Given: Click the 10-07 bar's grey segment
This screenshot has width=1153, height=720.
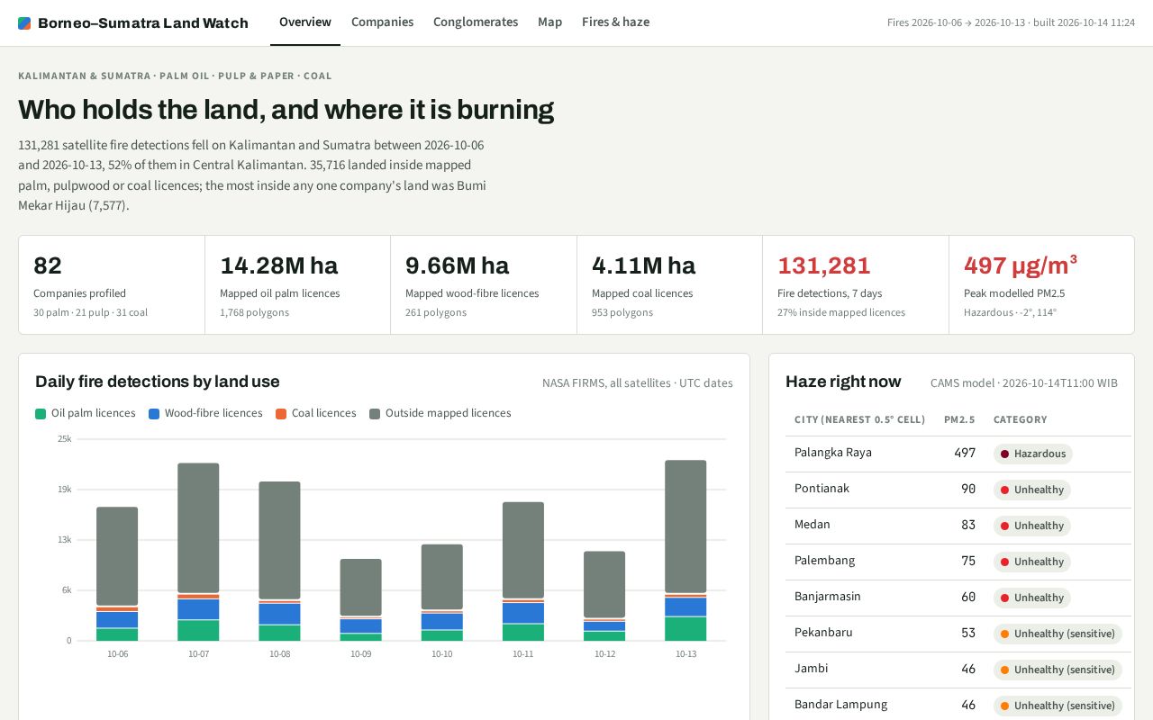Looking at the screenshot, I should (198, 528).
